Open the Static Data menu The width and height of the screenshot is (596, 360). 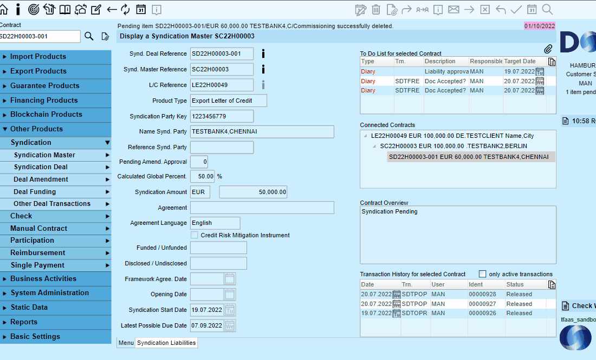[55, 308]
